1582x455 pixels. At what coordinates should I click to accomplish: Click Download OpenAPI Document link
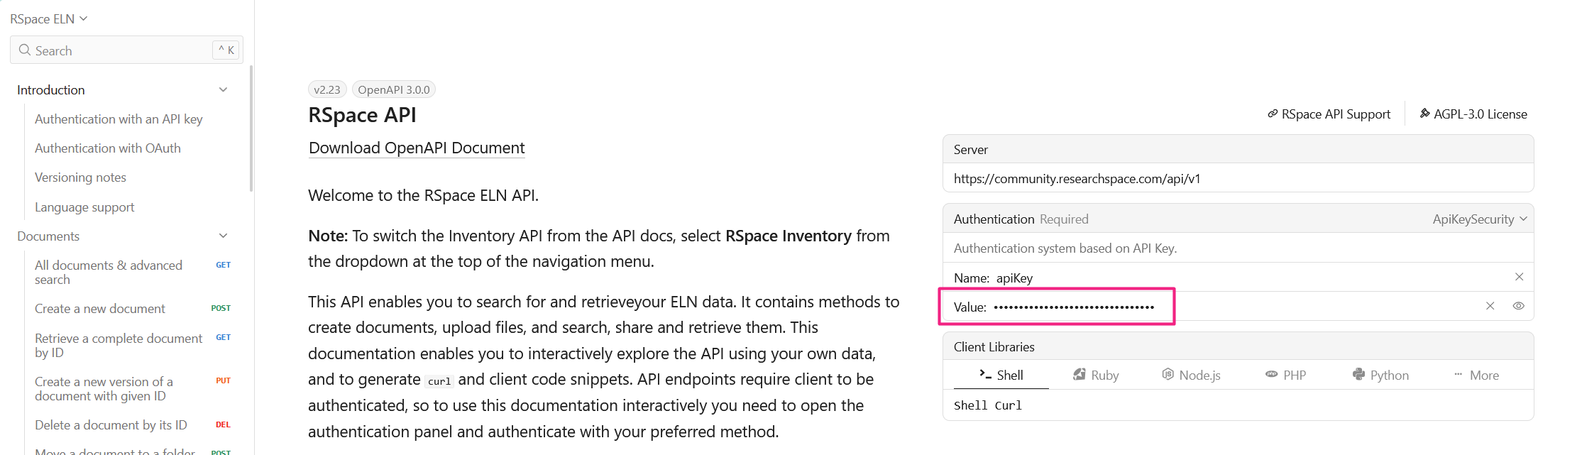[417, 148]
